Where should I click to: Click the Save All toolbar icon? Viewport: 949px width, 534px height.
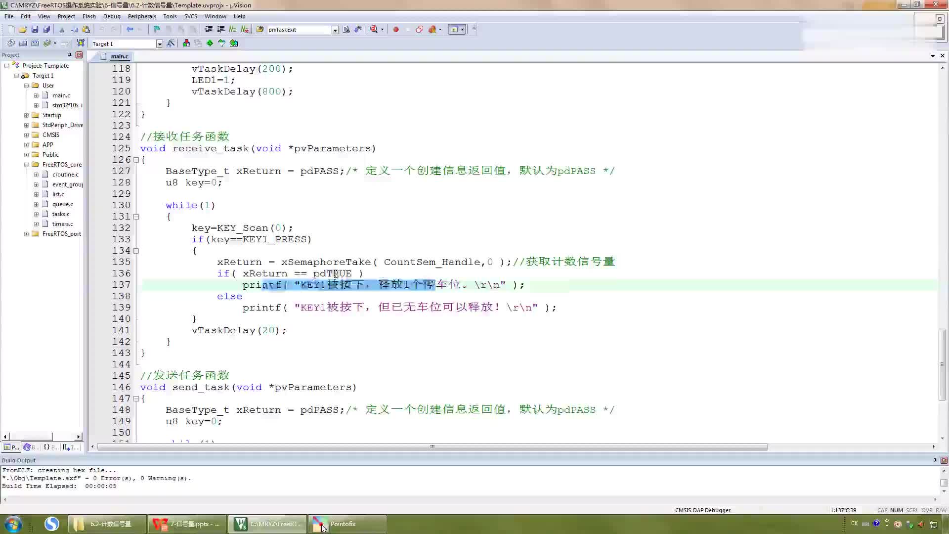pos(46,29)
